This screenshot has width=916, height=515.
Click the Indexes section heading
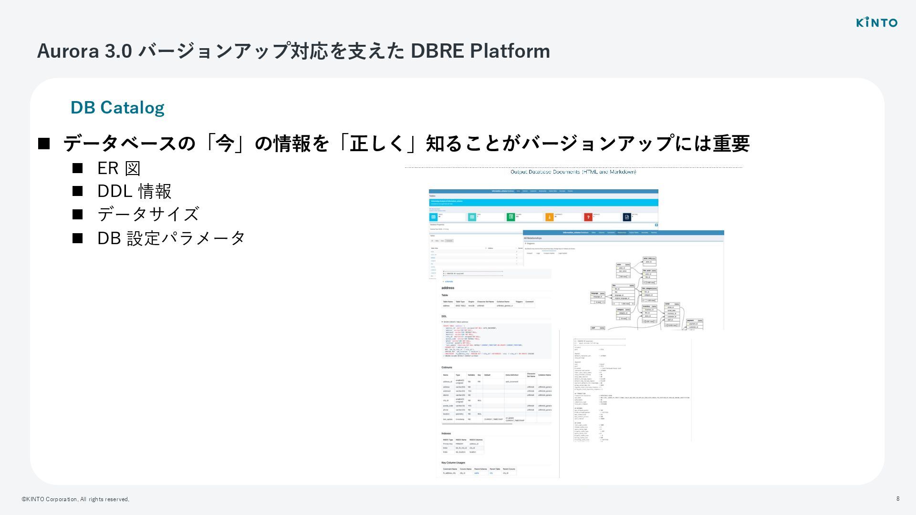click(446, 433)
